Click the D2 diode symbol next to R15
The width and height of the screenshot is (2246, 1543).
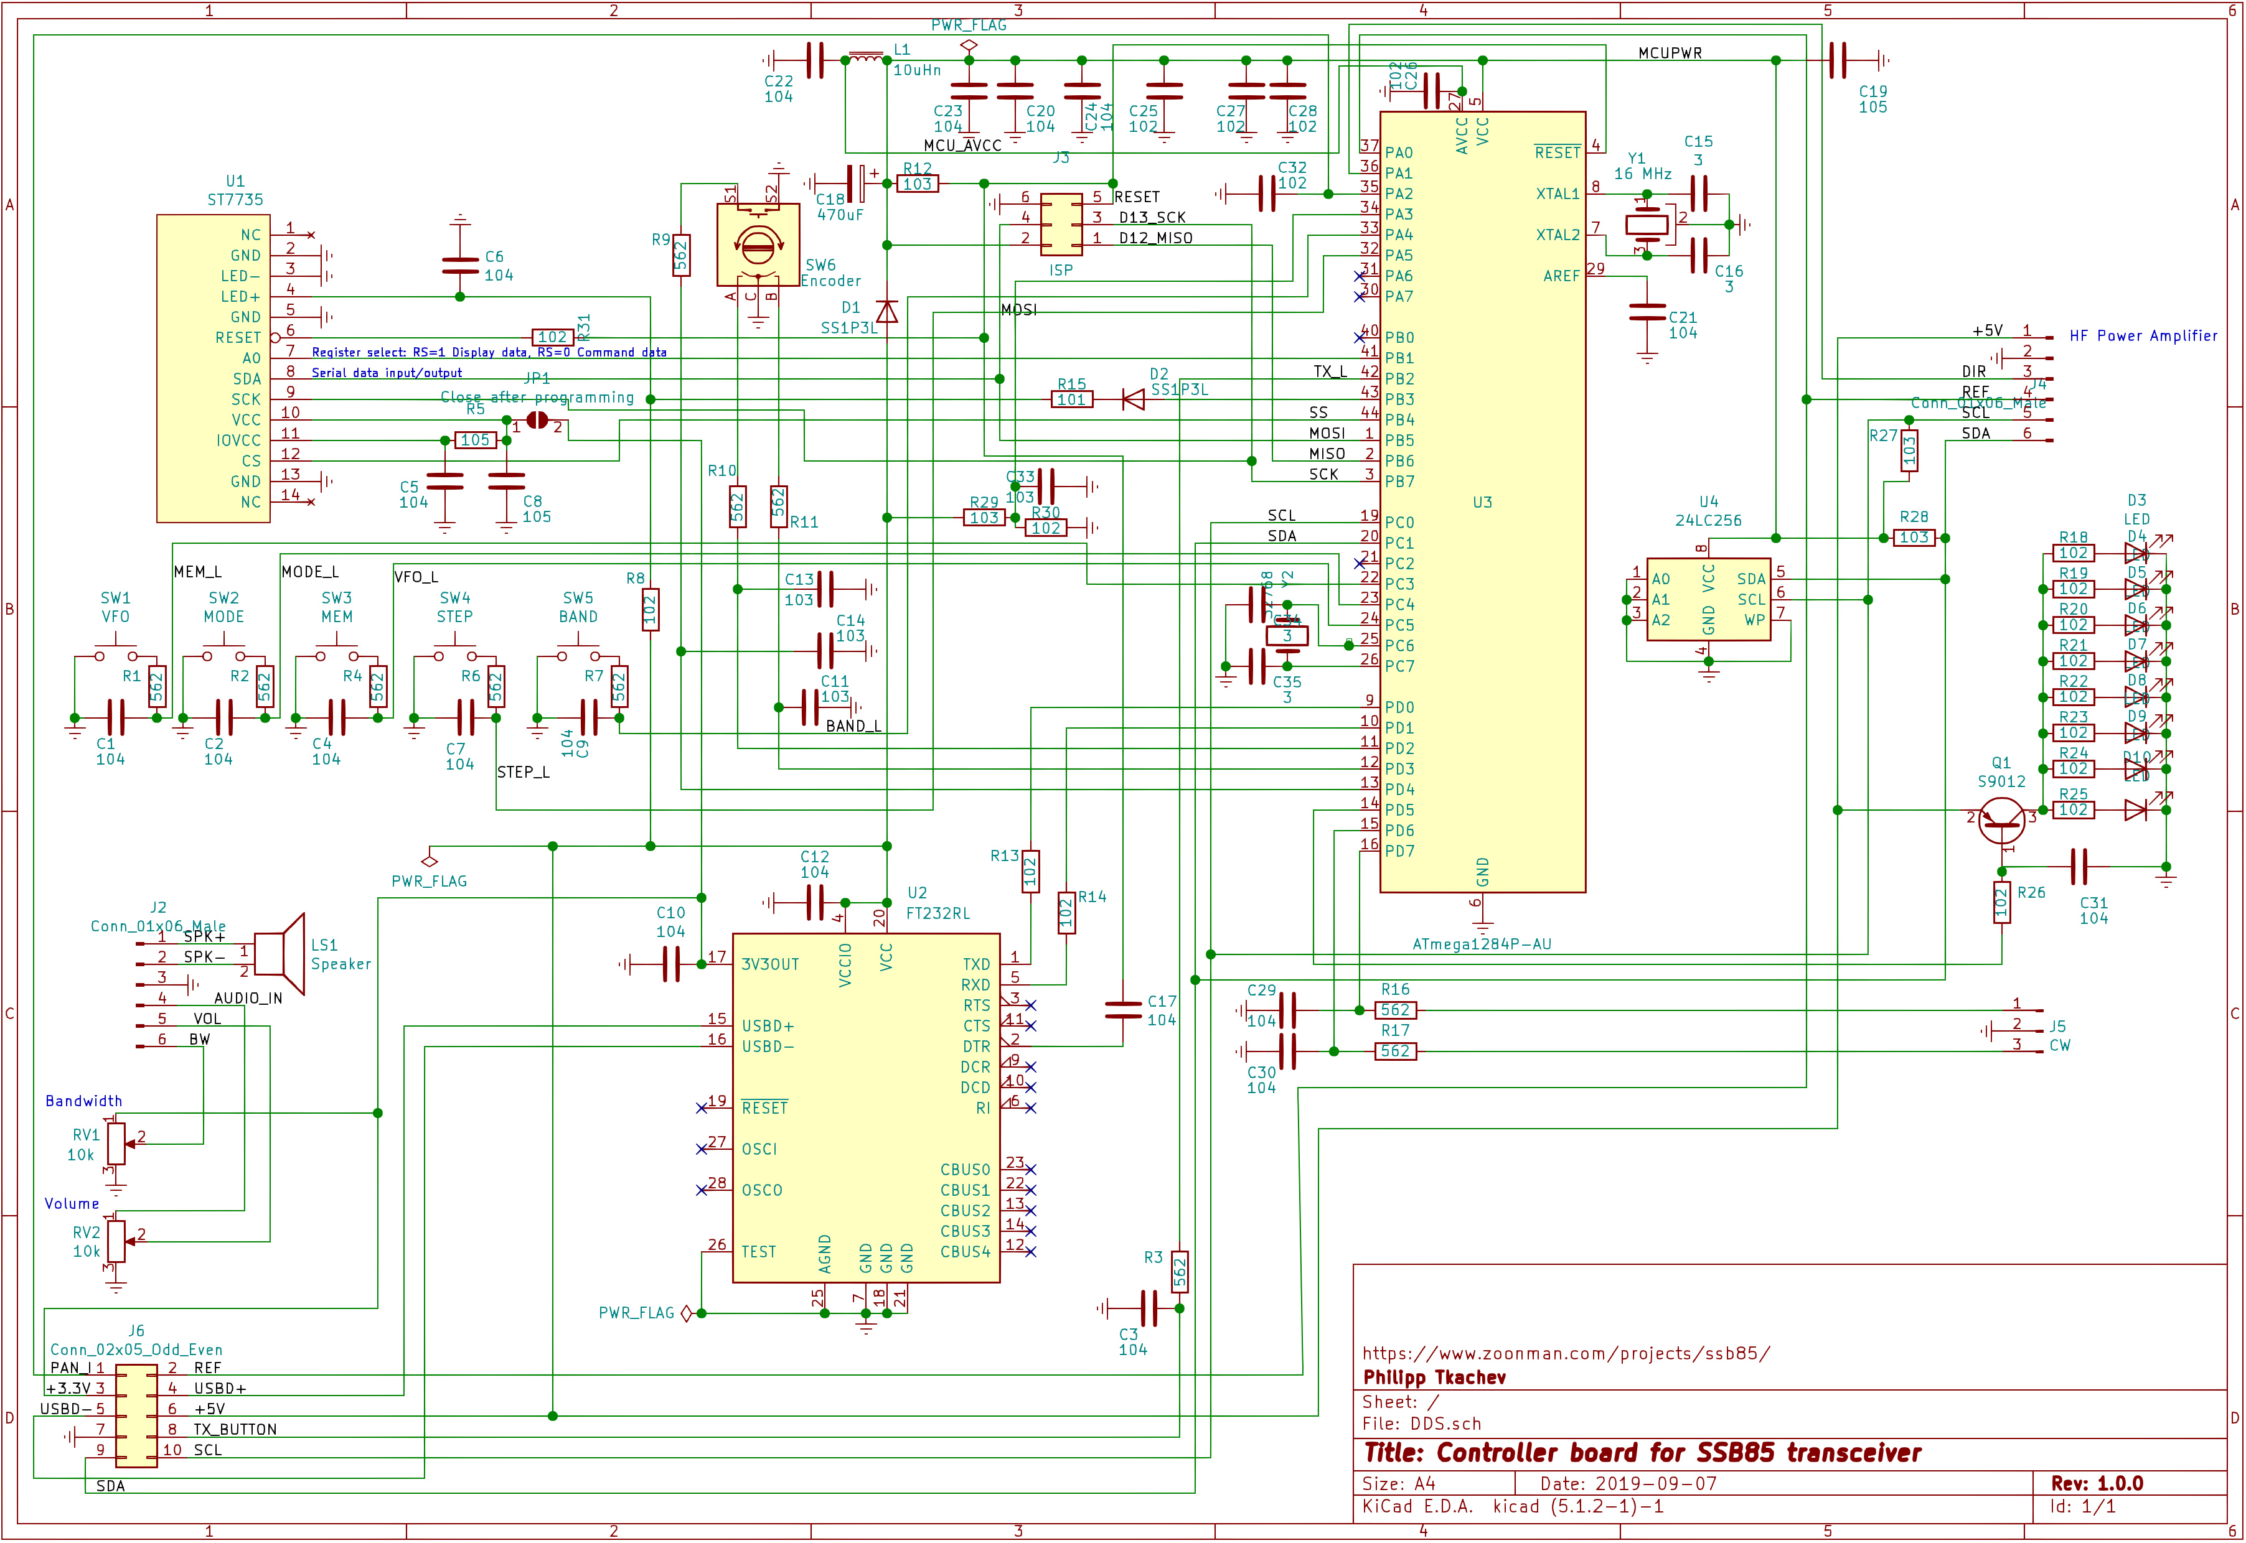click(1133, 399)
